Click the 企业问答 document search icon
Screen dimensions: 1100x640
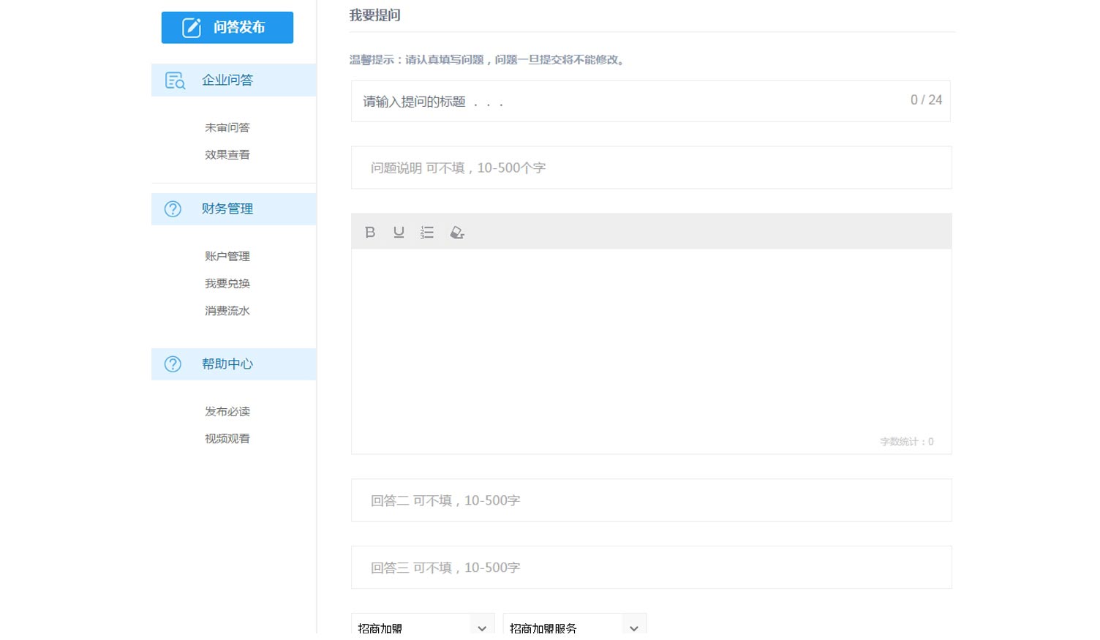pos(175,80)
